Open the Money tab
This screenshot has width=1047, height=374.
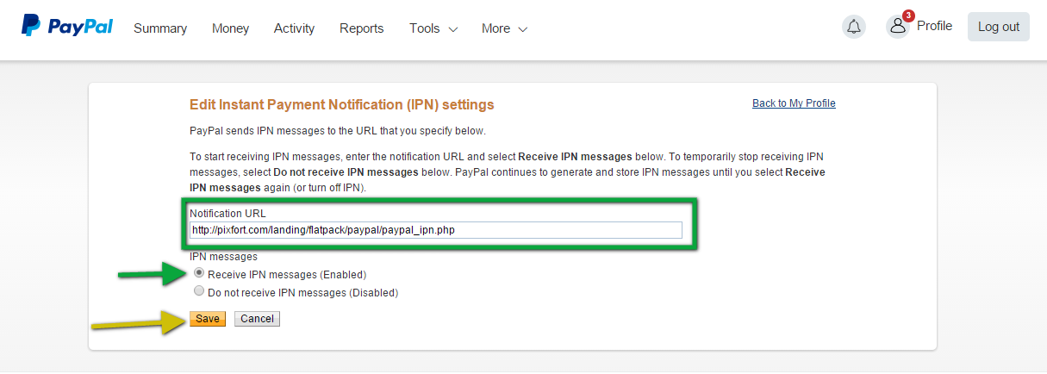230,28
